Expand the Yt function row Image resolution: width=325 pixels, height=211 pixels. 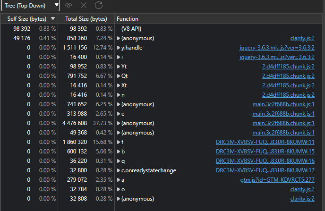pyautogui.click(x=119, y=66)
